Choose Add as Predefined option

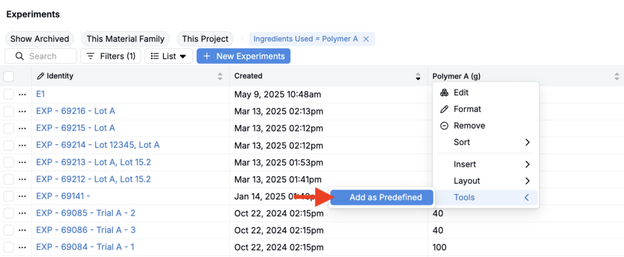(x=385, y=197)
